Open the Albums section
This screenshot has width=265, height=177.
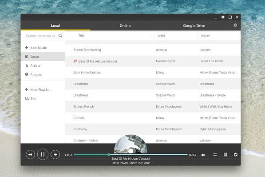tap(43, 74)
